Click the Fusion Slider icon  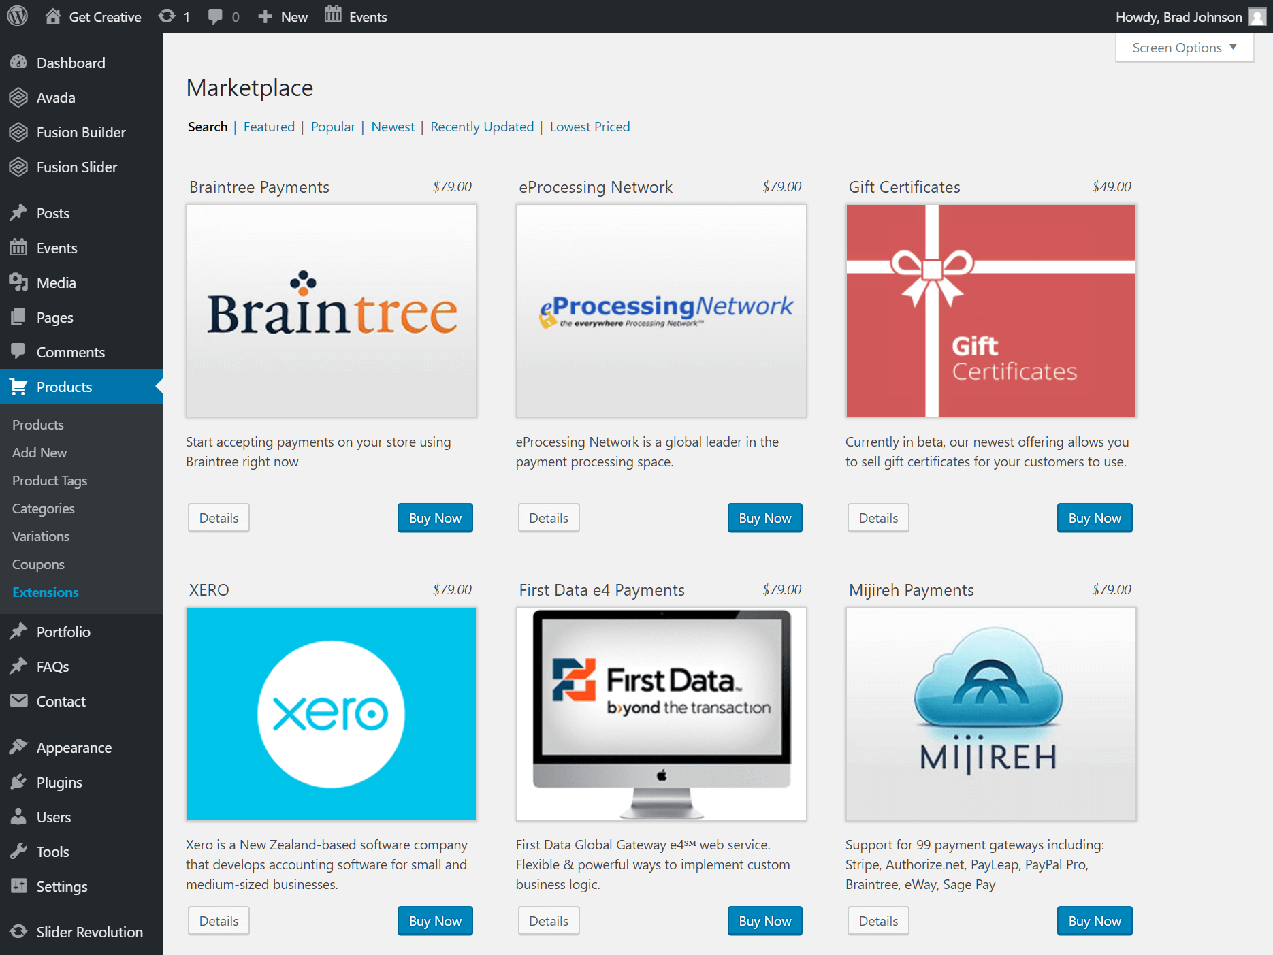click(x=18, y=167)
